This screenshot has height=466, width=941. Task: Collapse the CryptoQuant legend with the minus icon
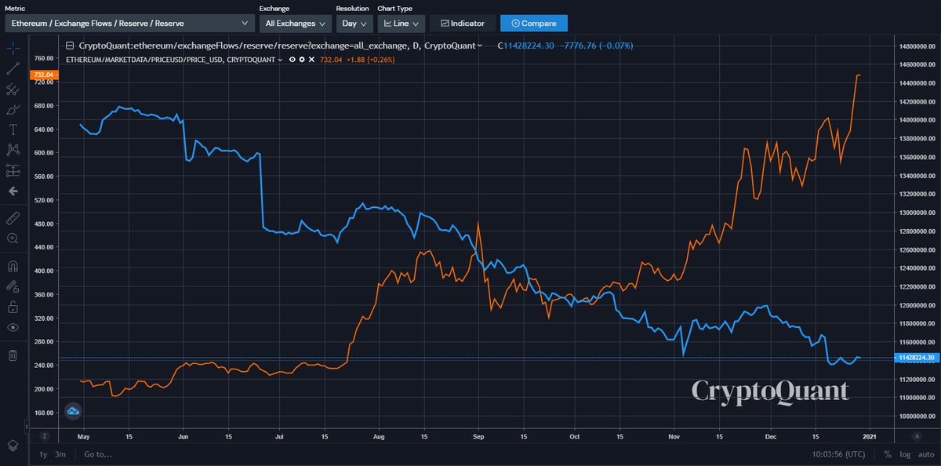pos(69,46)
